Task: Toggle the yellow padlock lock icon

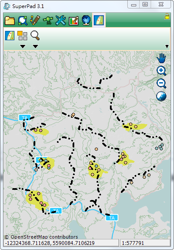Action: click(x=167, y=17)
